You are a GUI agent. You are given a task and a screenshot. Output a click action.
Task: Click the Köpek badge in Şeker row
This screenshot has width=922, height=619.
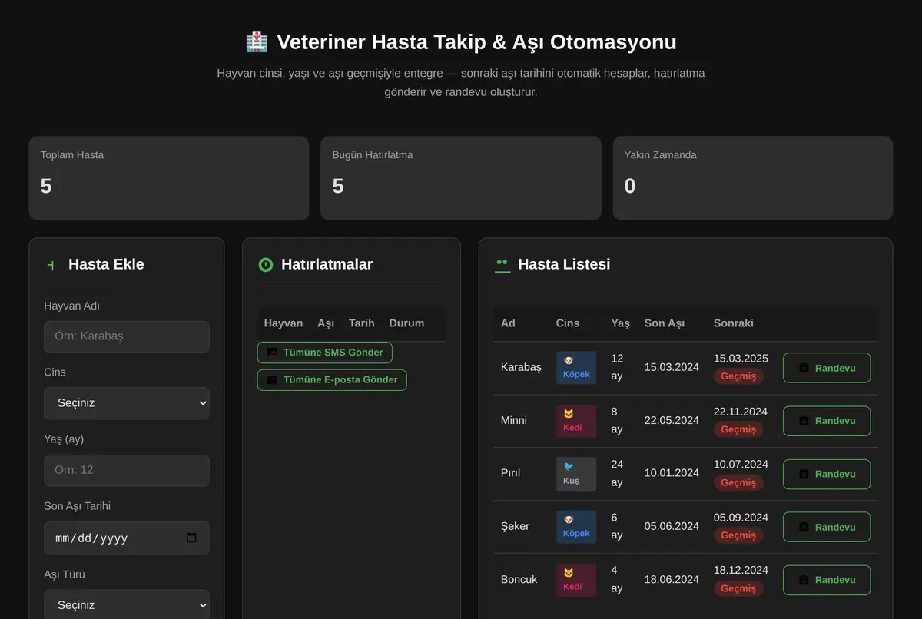[576, 527]
